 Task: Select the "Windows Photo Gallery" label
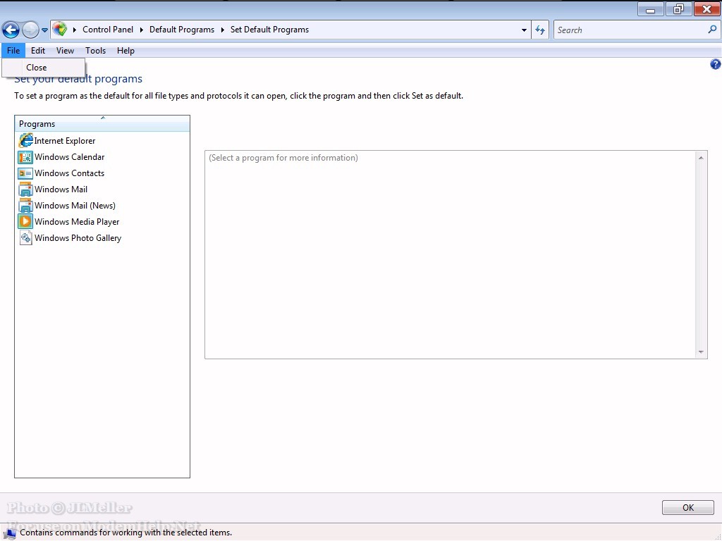pyautogui.click(x=78, y=238)
